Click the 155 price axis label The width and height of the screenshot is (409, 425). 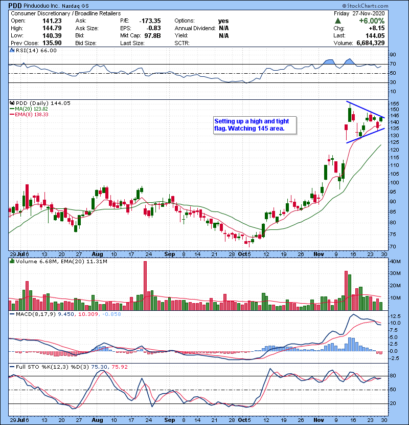(395, 104)
